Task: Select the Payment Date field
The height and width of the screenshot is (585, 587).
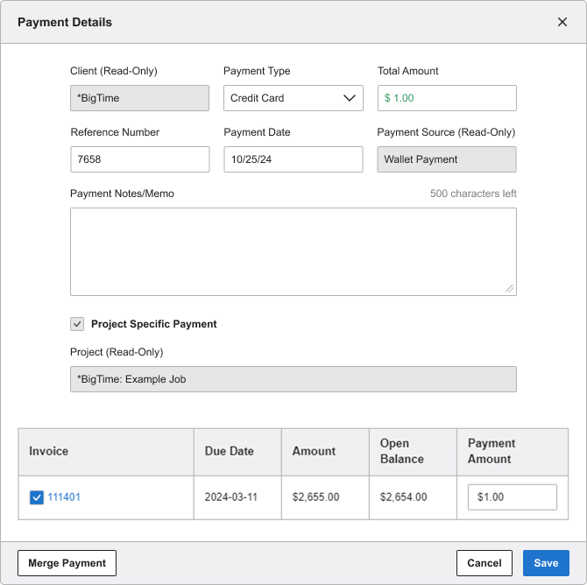Action: tap(293, 159)
